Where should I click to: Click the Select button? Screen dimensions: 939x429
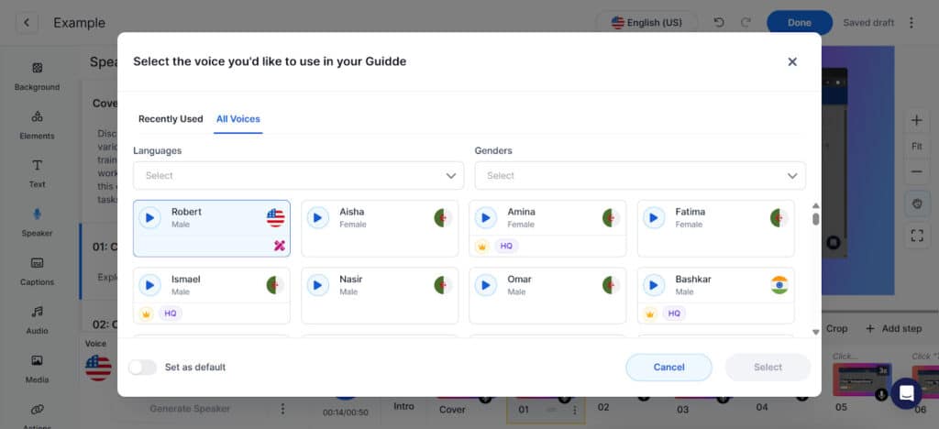tap(768, 368)
